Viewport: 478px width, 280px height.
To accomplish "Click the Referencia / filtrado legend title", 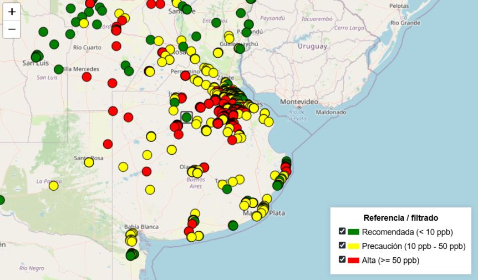I will tap(400, 218).
